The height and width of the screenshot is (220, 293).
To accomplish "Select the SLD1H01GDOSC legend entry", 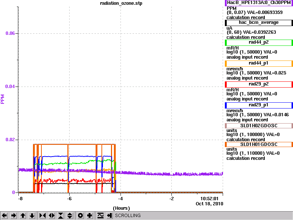I will [259, 144].
